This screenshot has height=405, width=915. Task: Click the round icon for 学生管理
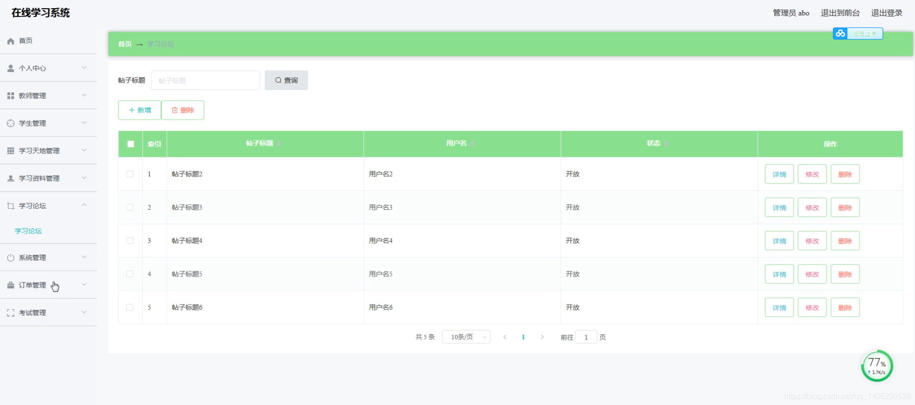[x=11, y=123]
